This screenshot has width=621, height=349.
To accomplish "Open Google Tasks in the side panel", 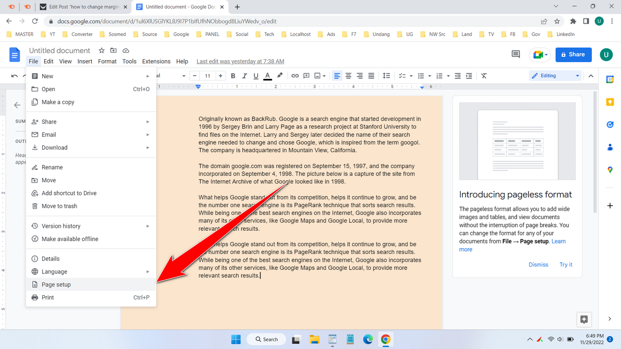I will (x=610, y=125).
